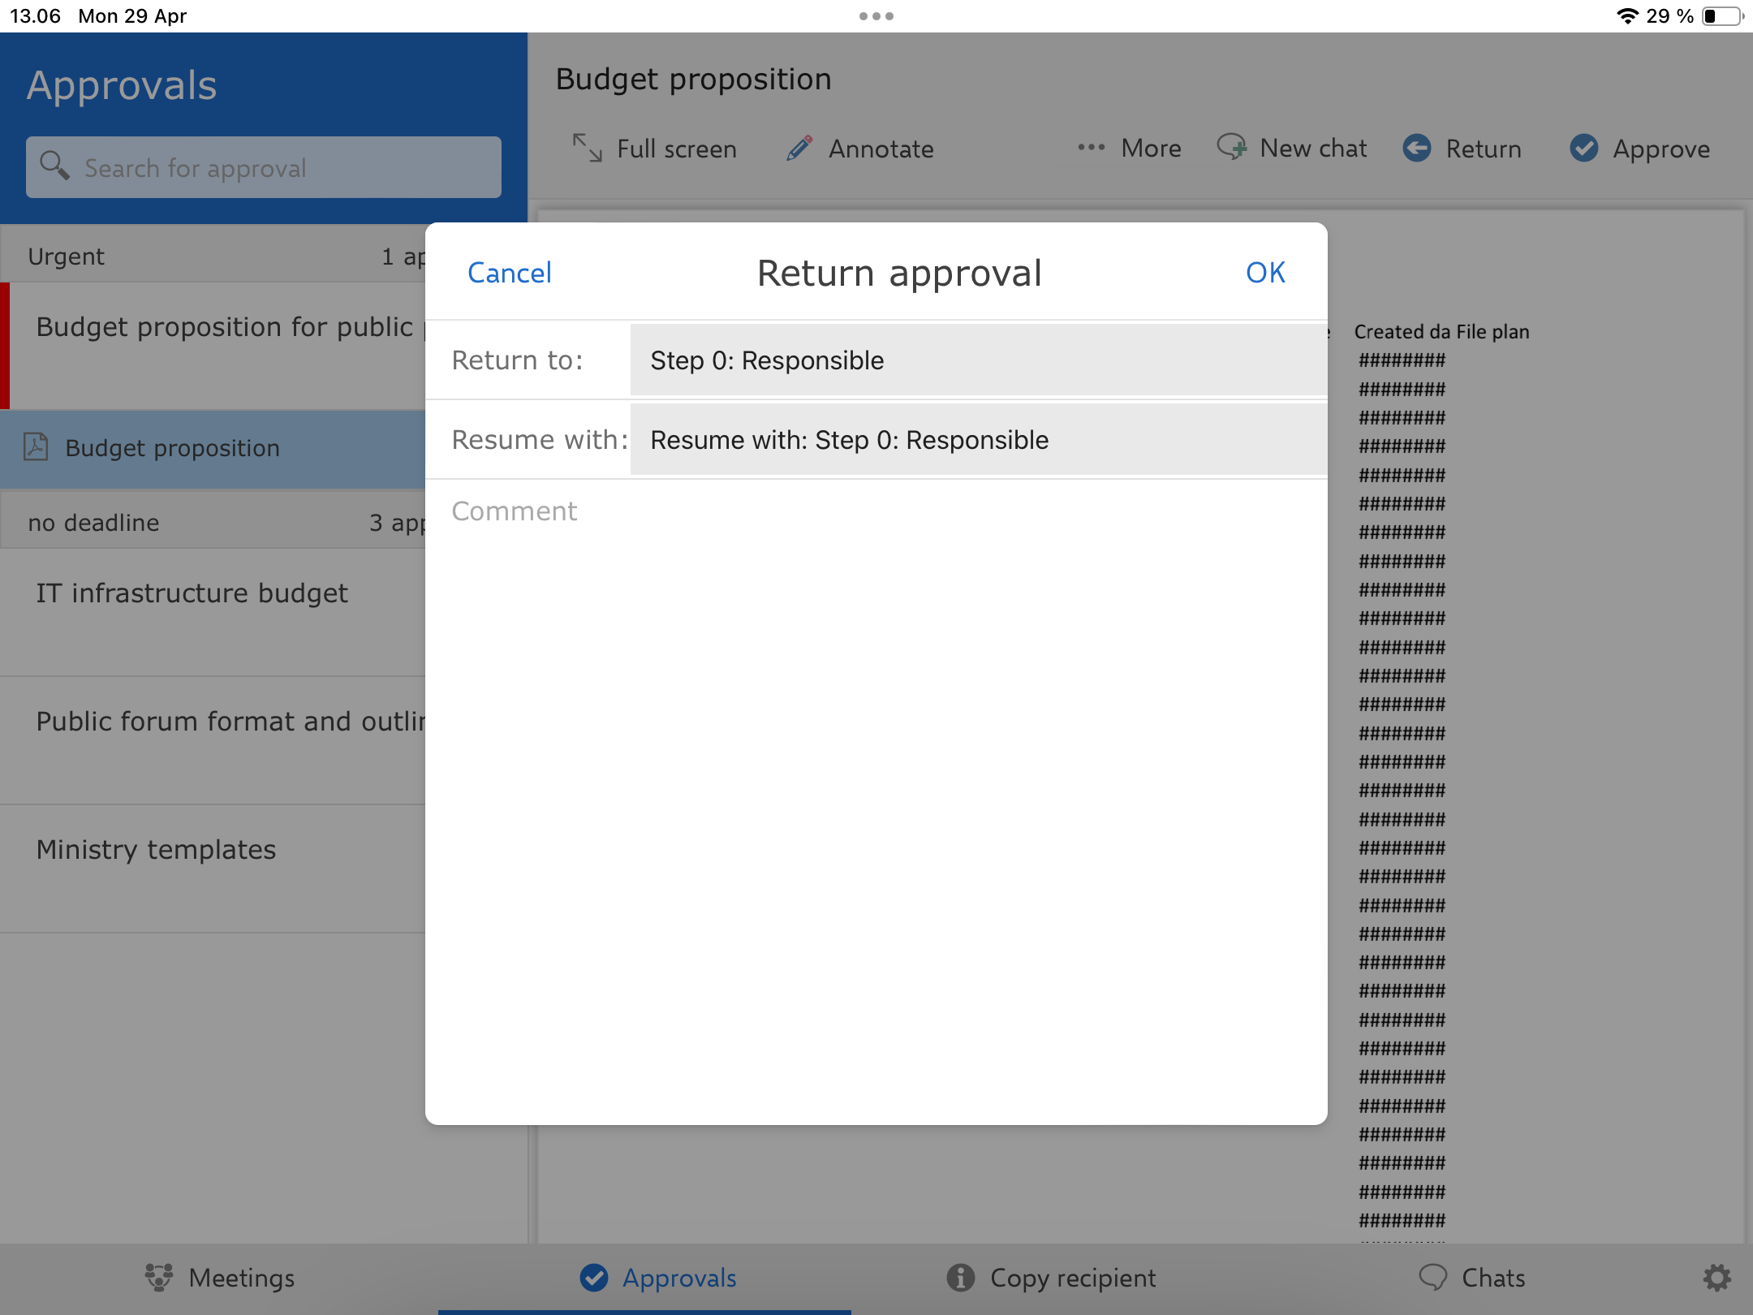Image resolution: width=1753 pixels, height=1315 pixels.
Task: Switch to the Meetings tab
Action: (219, 1278)
